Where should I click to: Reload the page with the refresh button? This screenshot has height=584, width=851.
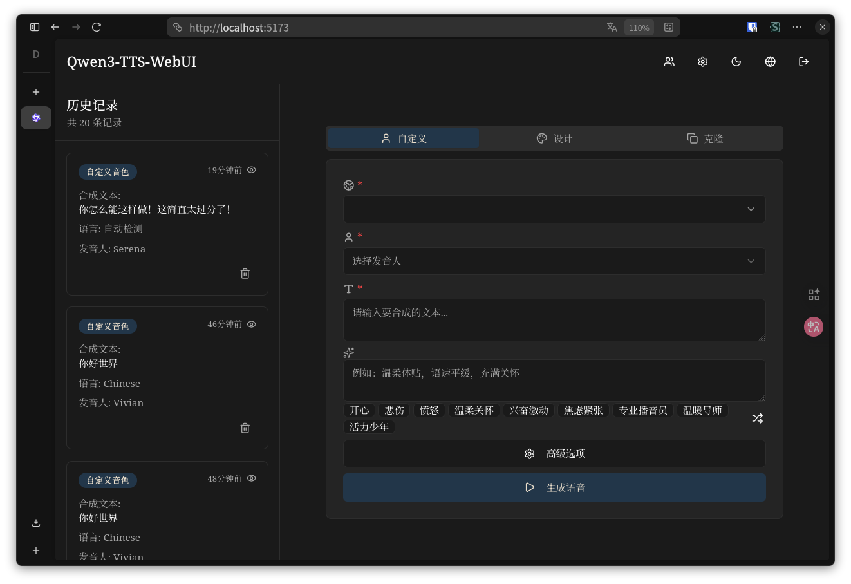(x=97, y=27)
